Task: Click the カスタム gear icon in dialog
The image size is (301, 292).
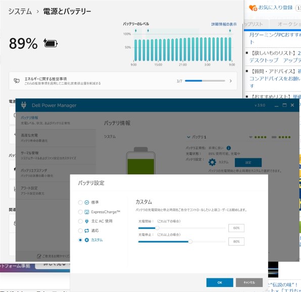Action: (x=87, y=240)
